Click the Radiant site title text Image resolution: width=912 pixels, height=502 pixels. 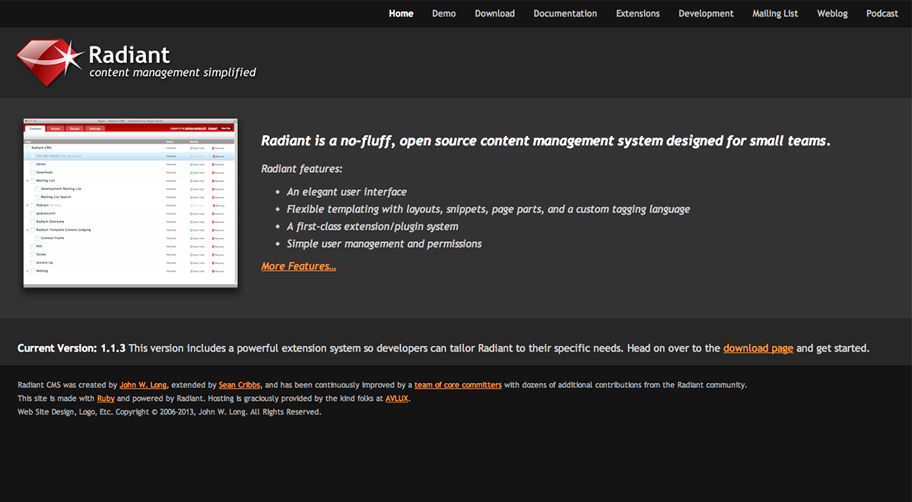pos(129,56)
